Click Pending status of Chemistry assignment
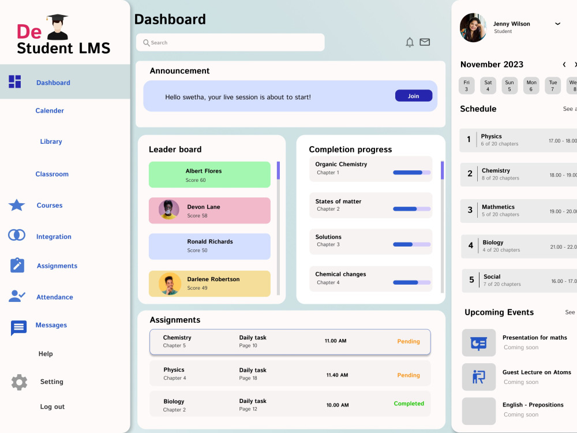The image size is (577, 433). click(x=409, y=341)
